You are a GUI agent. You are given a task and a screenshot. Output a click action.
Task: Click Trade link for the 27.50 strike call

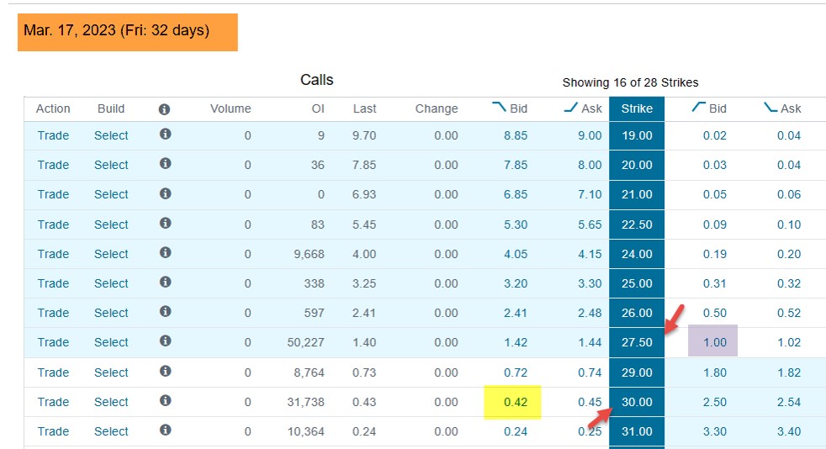point(53,342)
